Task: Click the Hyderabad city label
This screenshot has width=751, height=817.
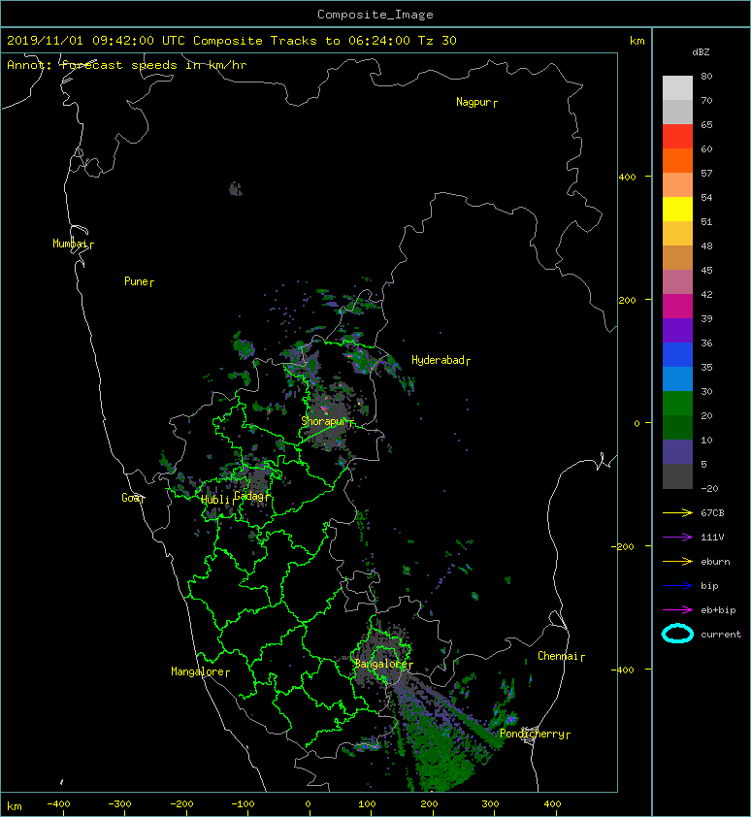Action: click(438, 360)
